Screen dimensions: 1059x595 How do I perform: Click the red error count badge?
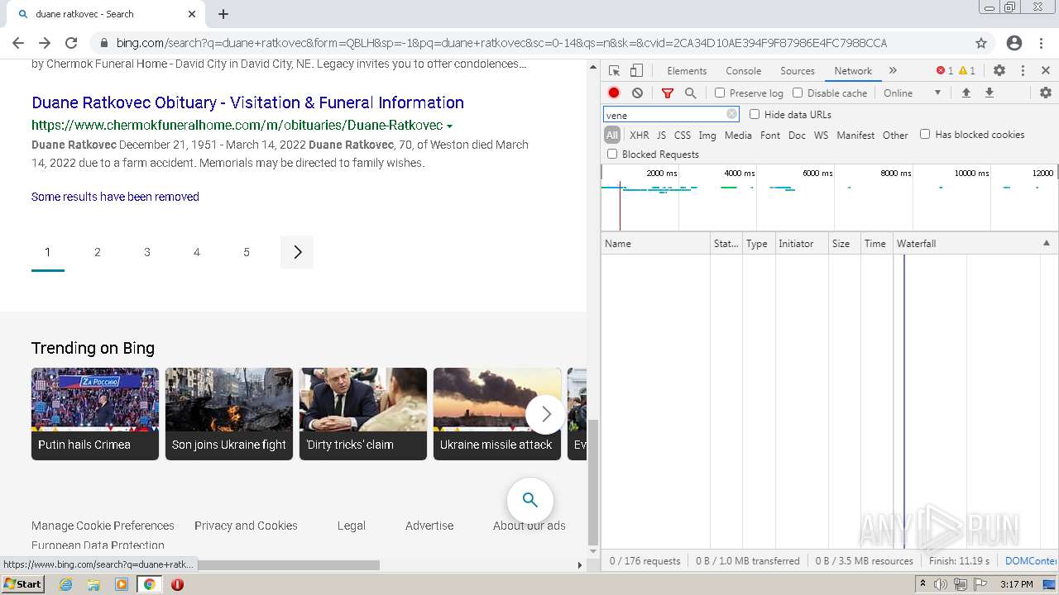pyautogui.click(x=944, y=71)
